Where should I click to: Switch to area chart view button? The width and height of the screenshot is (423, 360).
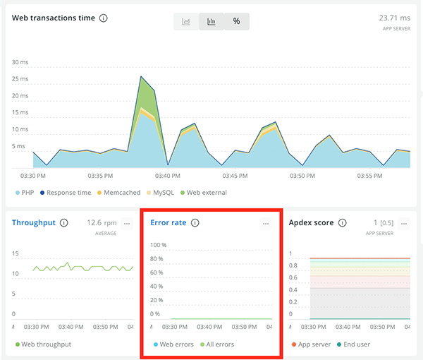[x=186, y=21]
